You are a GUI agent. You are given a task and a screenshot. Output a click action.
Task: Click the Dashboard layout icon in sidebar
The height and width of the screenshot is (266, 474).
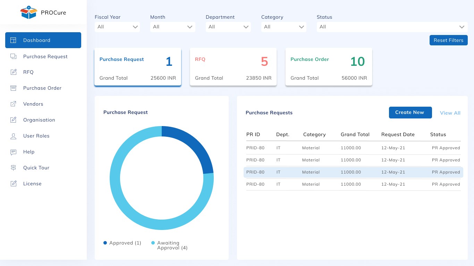[13, 40]
